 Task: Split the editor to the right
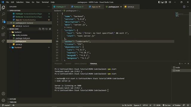click(184, 7)
